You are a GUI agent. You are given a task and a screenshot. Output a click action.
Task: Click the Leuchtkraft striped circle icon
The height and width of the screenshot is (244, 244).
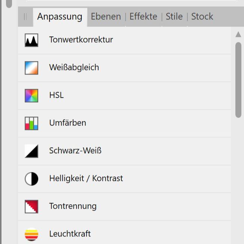pos(31,234)
